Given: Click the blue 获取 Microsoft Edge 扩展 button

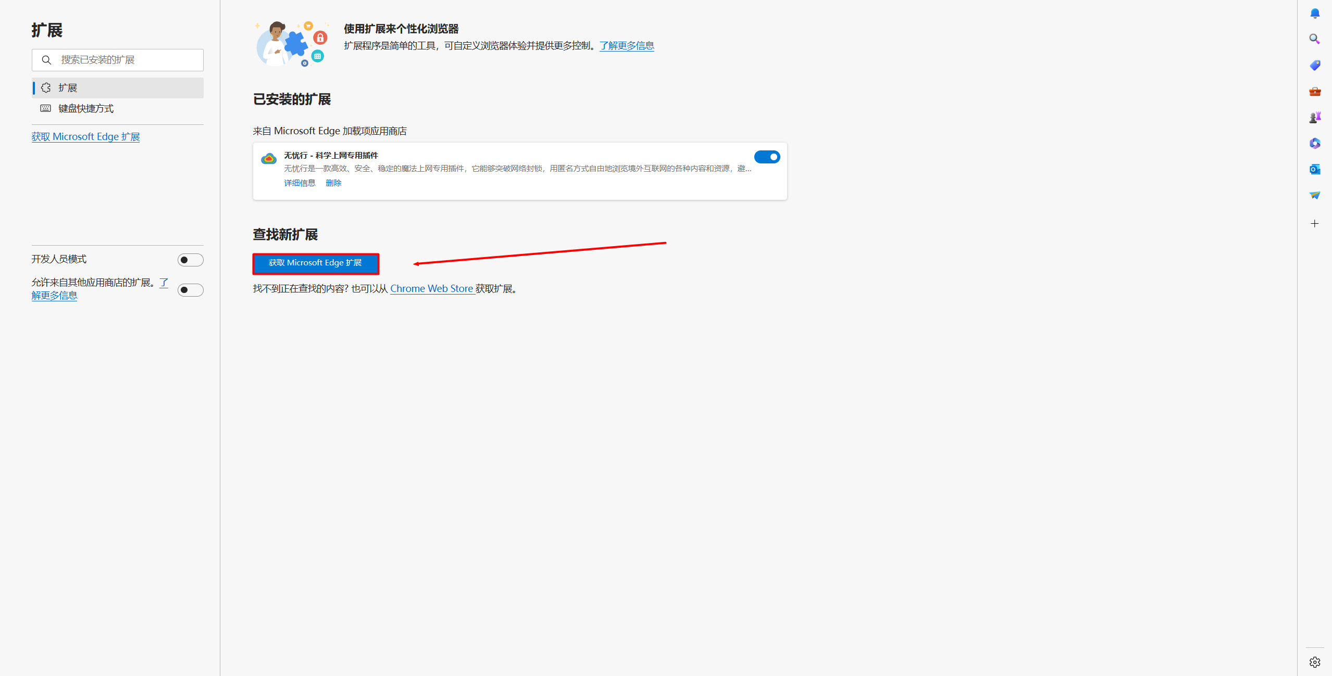Looking at the screenshot, I should [316, 263].
